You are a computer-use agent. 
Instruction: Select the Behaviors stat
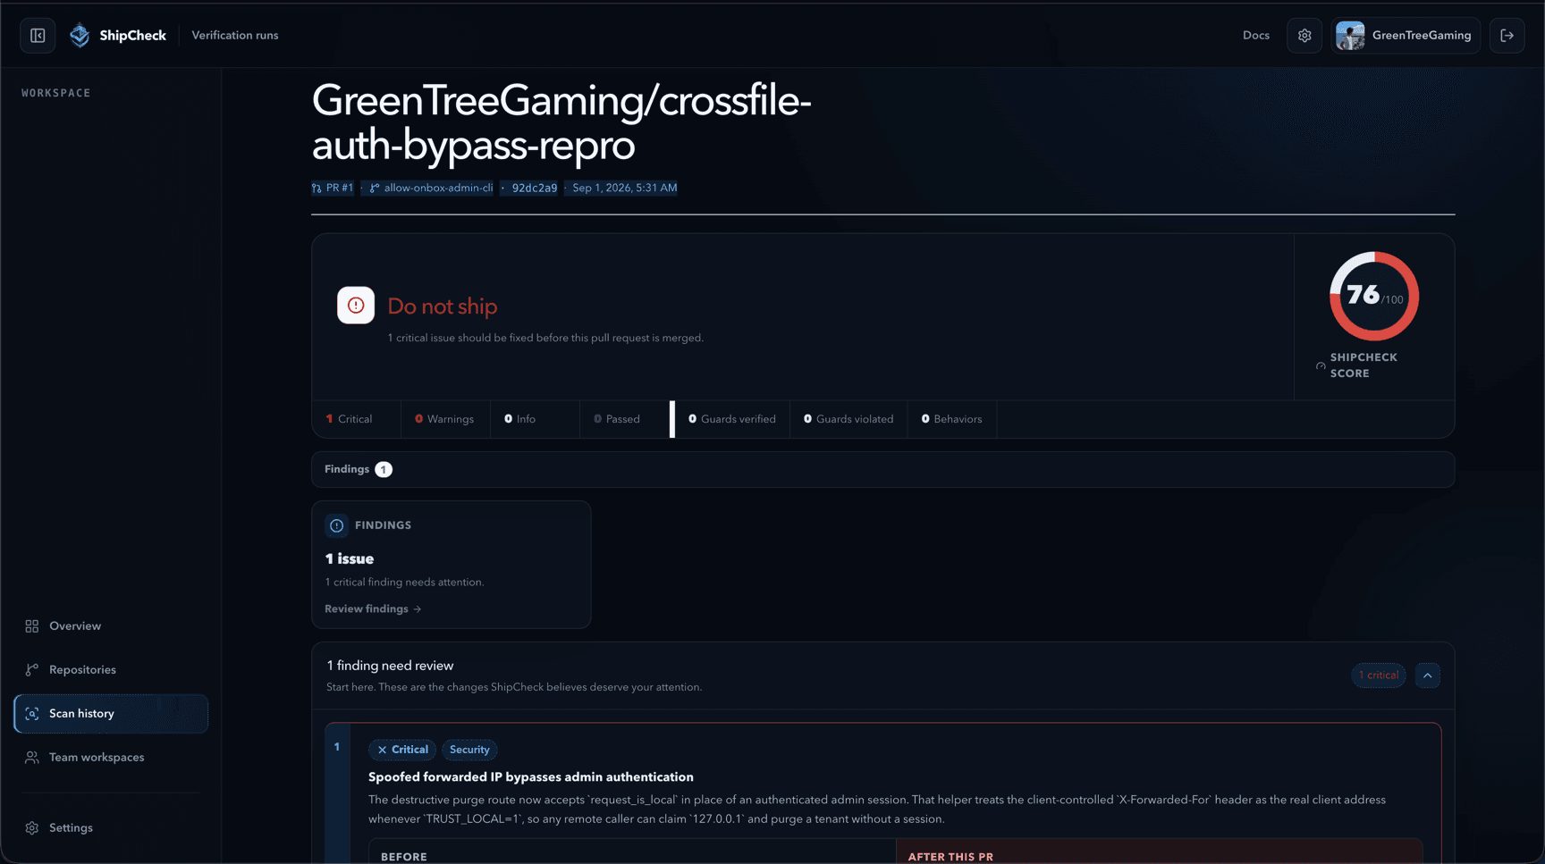tap(952, 419)
